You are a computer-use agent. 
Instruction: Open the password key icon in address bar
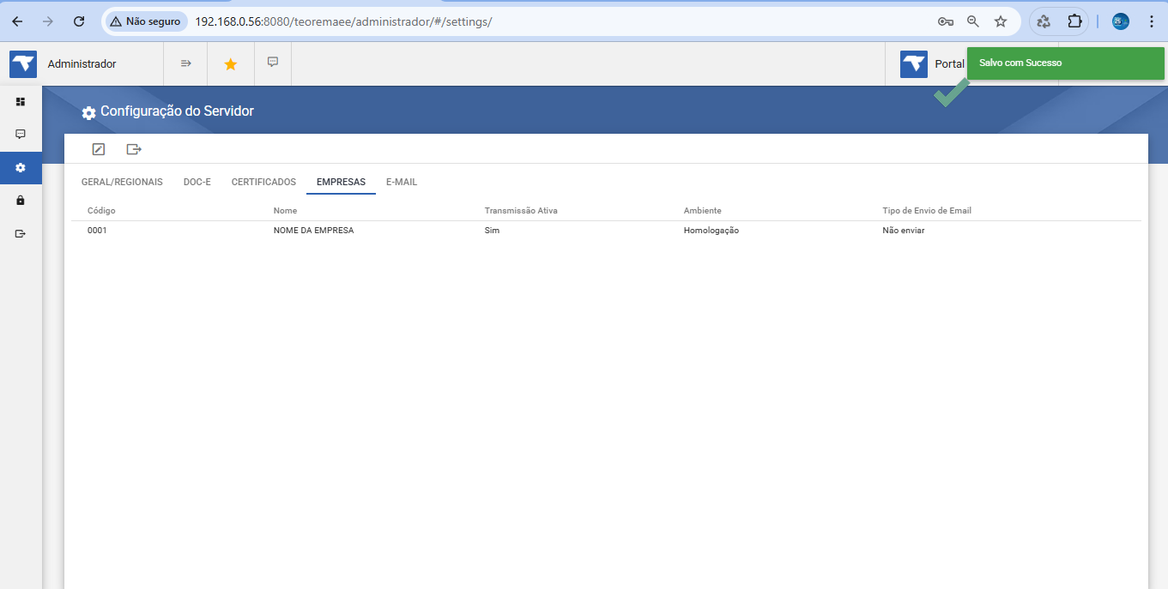(x=946, y=21)
